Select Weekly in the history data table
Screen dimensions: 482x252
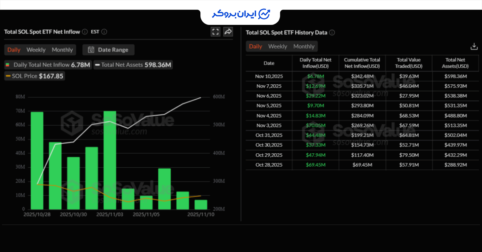(x=278, y=47)
